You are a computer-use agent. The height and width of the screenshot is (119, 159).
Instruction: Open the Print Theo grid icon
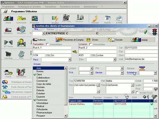66,18
